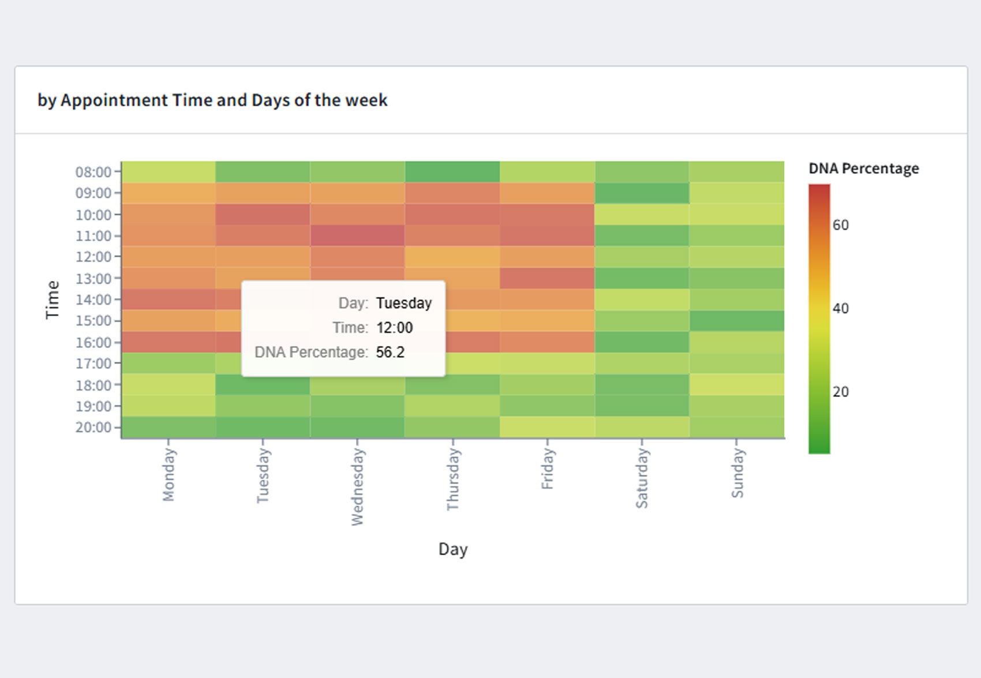Screen dimensions: 981x678
Task: Click the Wednesday x-axis label
Action: [x=357, y=488]
